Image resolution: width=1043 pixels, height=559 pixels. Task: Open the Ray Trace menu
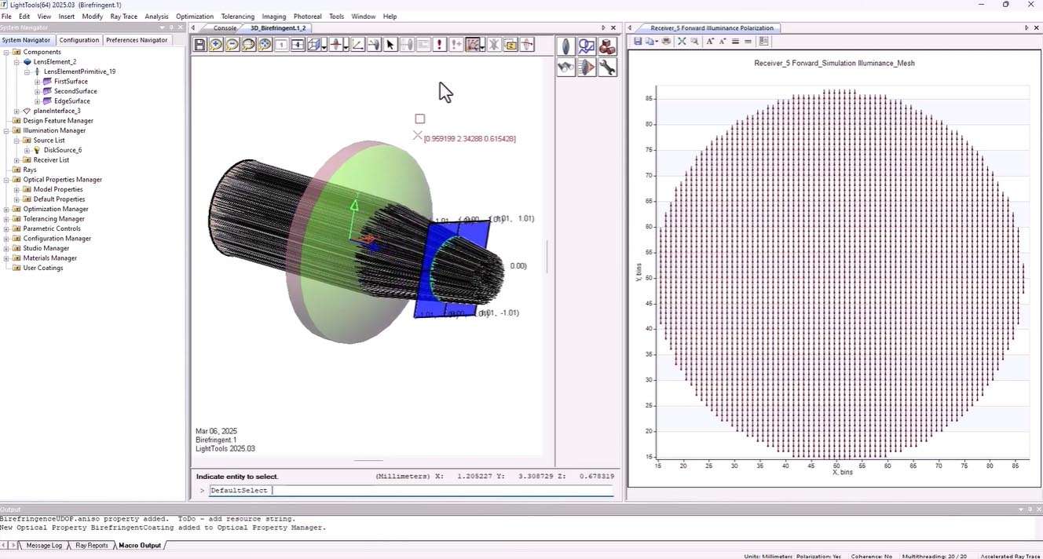123,16
